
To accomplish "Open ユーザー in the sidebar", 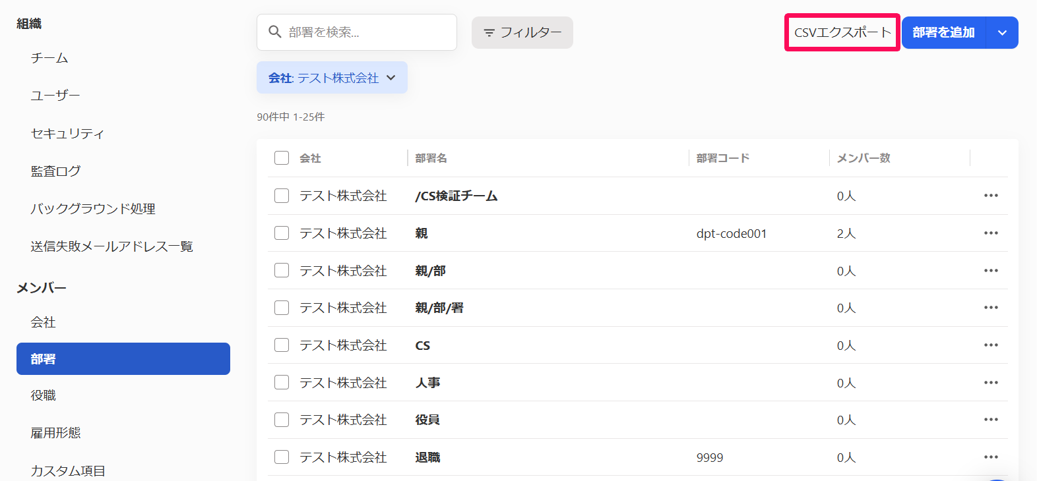I will pos(55,96).
